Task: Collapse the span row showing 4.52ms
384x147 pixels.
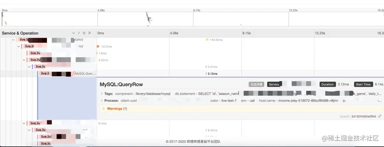Action: click(x=24, y=60)
